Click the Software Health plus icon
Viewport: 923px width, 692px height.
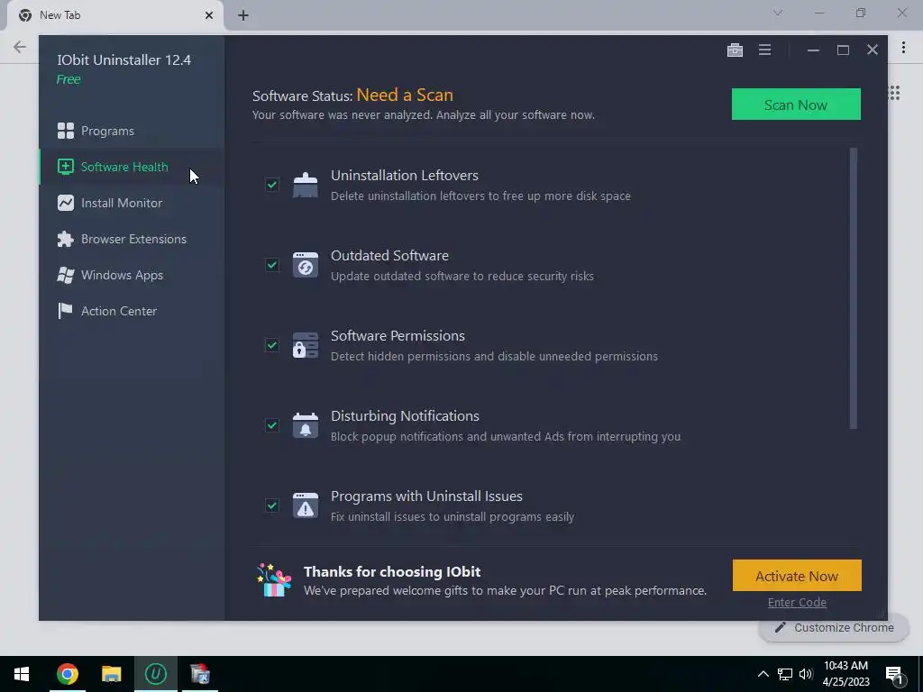pos(65,167)
